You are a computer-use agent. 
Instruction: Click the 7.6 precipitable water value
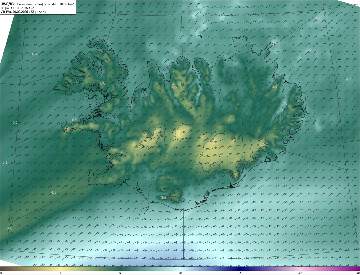199,94
